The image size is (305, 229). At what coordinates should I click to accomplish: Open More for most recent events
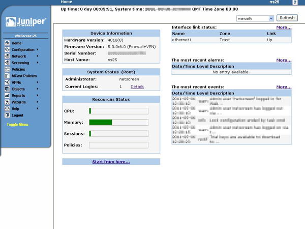pyautogui.click(x=284, y=87)
